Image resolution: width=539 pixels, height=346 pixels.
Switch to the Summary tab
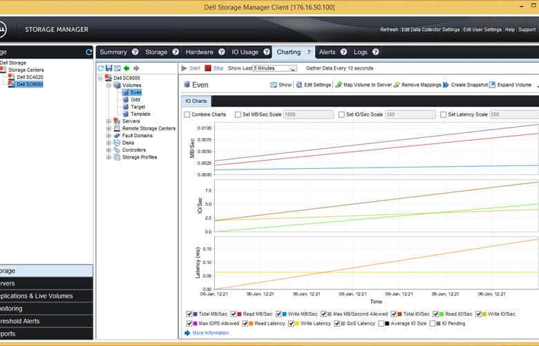113,52
